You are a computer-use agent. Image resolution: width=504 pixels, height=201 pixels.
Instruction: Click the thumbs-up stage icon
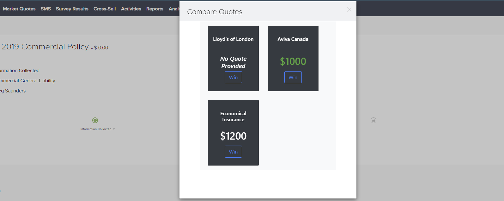pos(373,120)
